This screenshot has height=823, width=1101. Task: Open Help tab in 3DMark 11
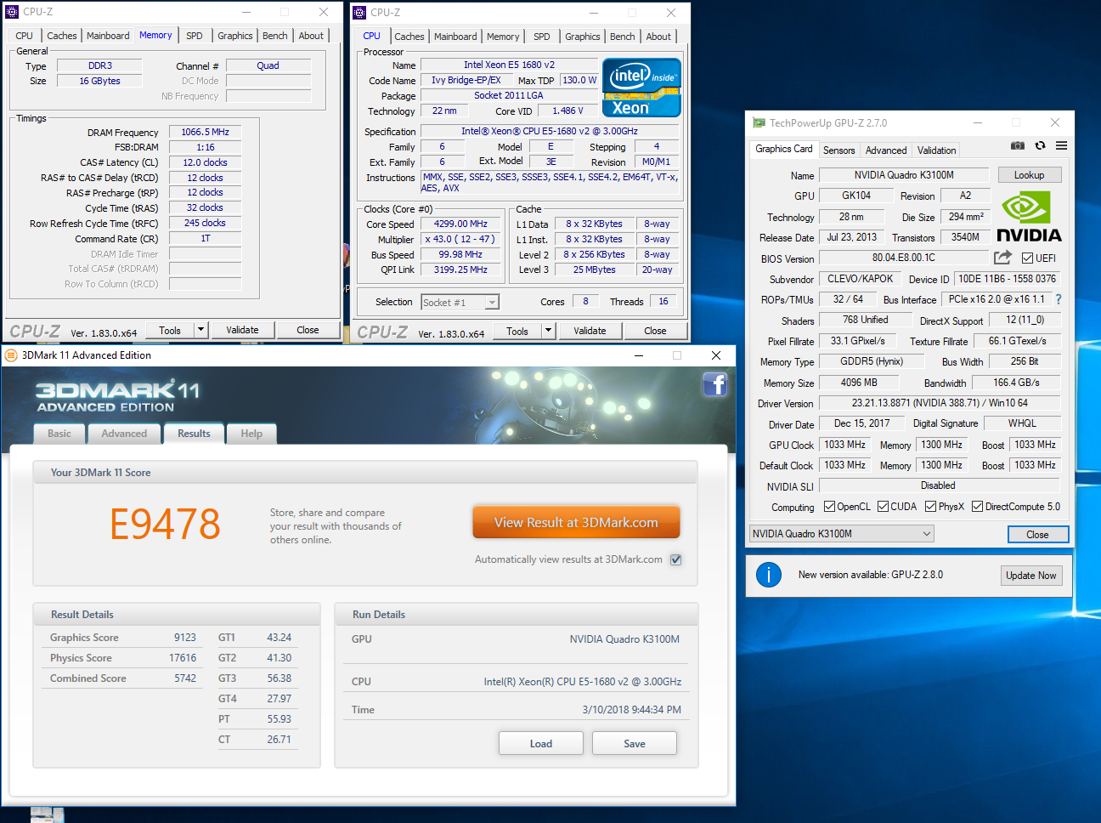251,434
